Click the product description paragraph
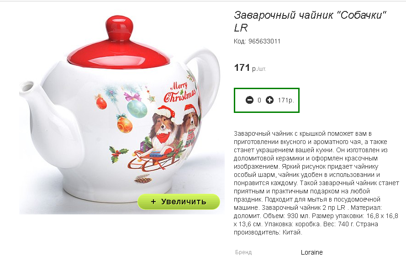The image size is (406, 261). [x=316, y=183]
